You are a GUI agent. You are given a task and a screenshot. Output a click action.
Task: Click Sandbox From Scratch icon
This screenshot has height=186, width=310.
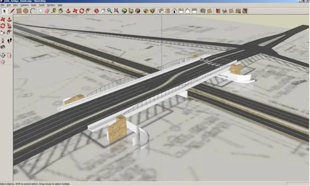tap(209, 11)
